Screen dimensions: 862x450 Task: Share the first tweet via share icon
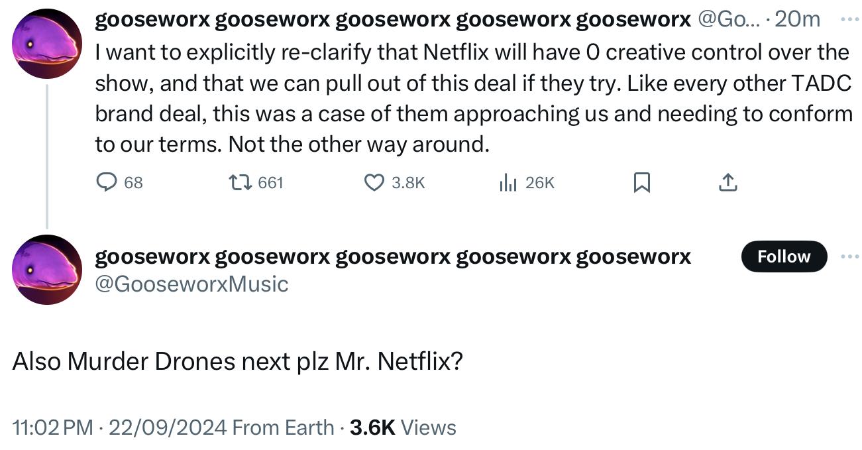coord(727,182)
